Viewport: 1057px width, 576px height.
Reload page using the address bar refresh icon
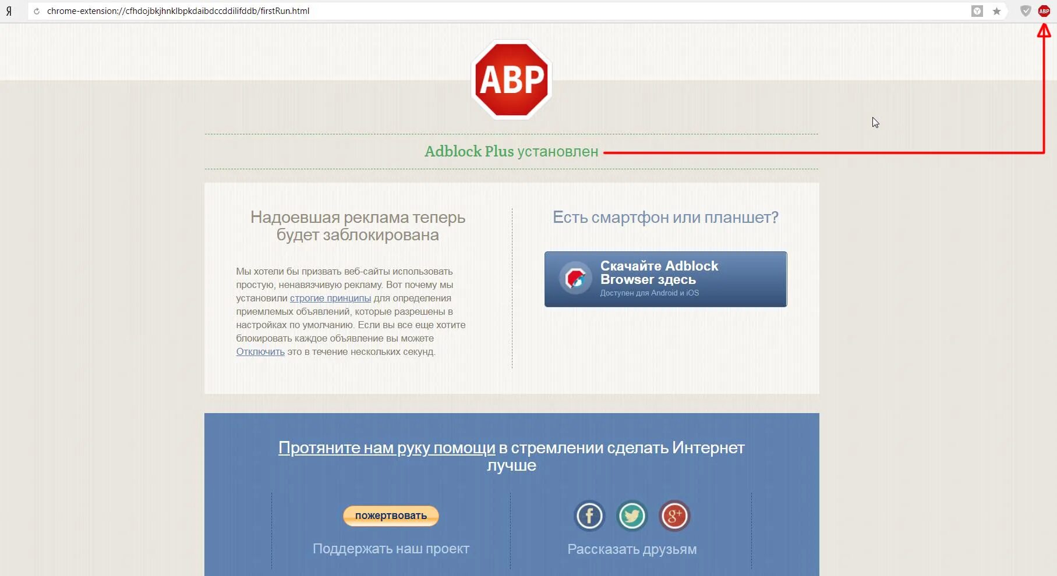click(37, 11)
